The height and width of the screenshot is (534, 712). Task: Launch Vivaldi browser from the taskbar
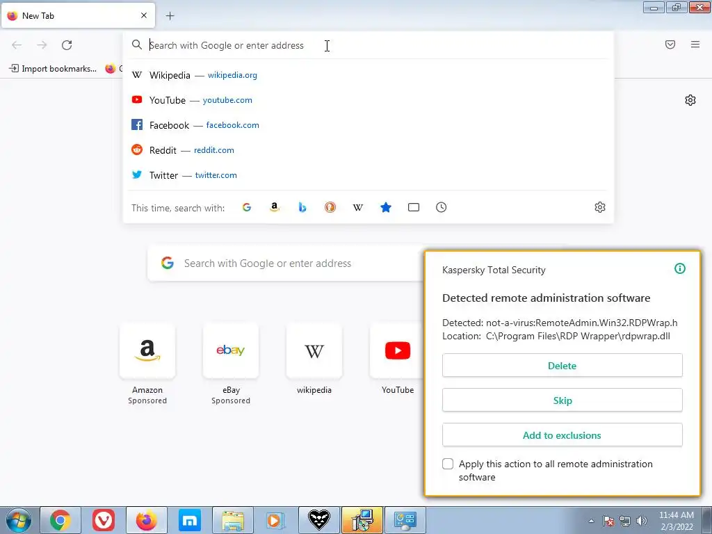(x=104, y=520)
